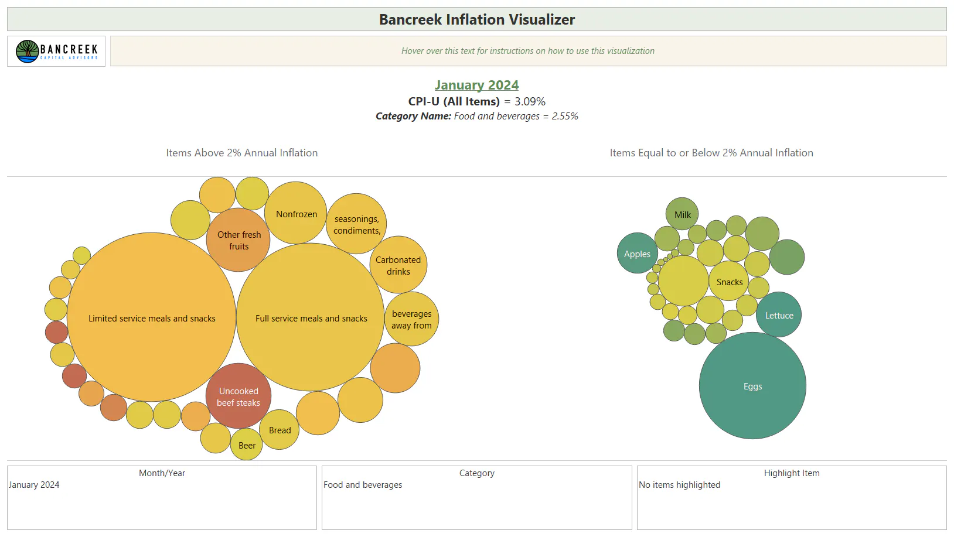Open the Month/Year selector showing January 2024
The width and height of the screenshot is (954, 537).
(162, 498)
